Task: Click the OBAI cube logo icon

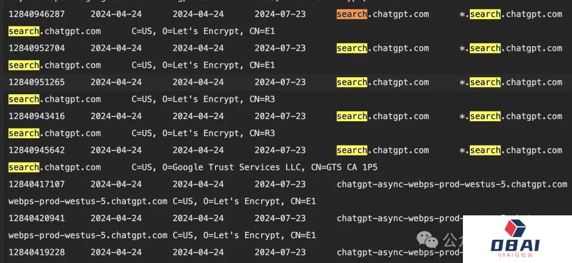Action: (515, 229)
